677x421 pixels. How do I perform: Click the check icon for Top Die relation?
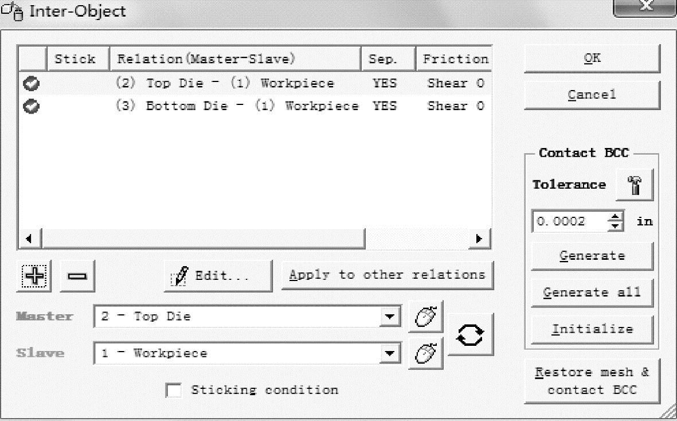(31, 84)
